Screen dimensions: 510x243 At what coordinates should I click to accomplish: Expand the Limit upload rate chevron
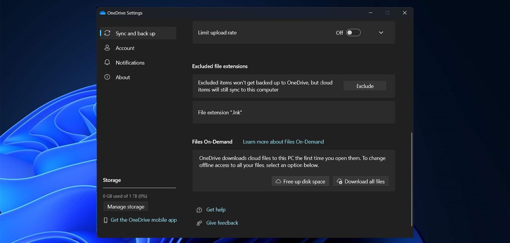[381, 33]
